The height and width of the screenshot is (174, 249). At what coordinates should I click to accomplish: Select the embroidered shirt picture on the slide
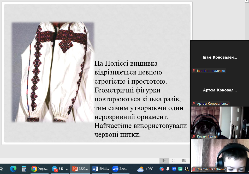[x=53, y=72]
